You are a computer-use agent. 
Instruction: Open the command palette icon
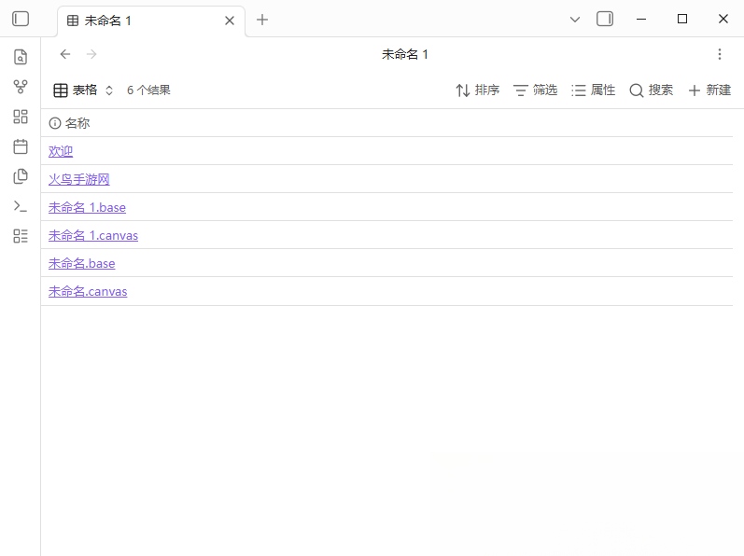[x=21, y=206]
